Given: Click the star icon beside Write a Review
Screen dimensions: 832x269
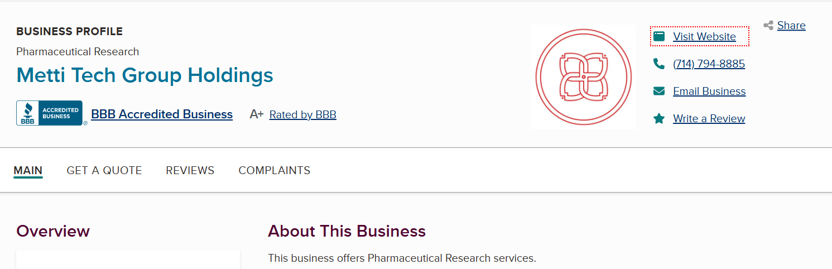Looking at the screenshot, I should (x=659, y=119).
